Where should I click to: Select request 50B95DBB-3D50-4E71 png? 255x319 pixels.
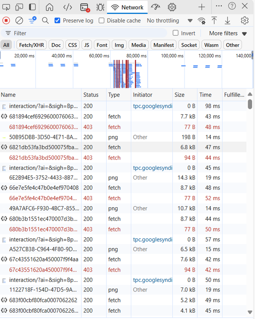(x=123, y=137)
